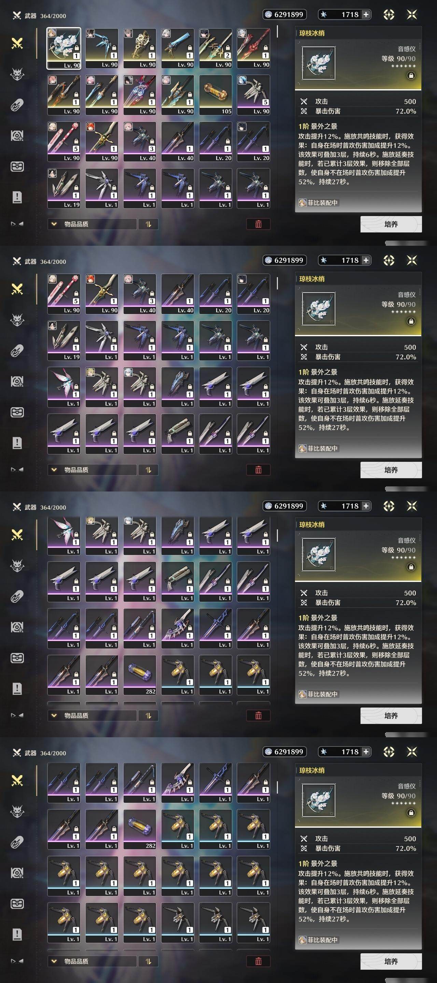Click the 培养 button in topmost panel
The image size is (437, 983).
[391, 224]
